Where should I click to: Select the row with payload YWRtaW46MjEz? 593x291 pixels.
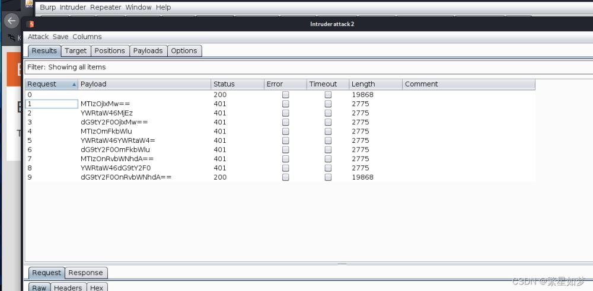(x=280, y=113)
